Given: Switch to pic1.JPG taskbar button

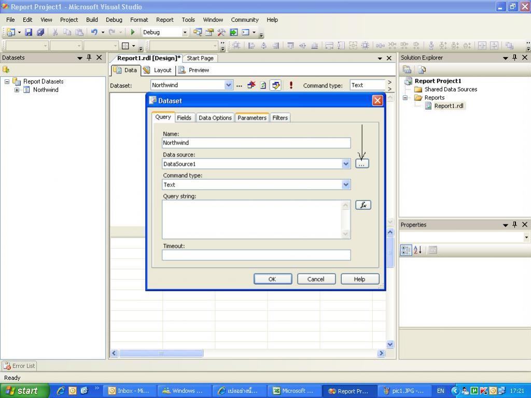Looking at the screenshot, I should pyautogui.click(x=404, y=391).
